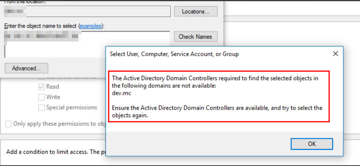Click the 'Domain Controllers required' error sentence
The width and height of the screenshot is (360, 166).
coord(215,81)
